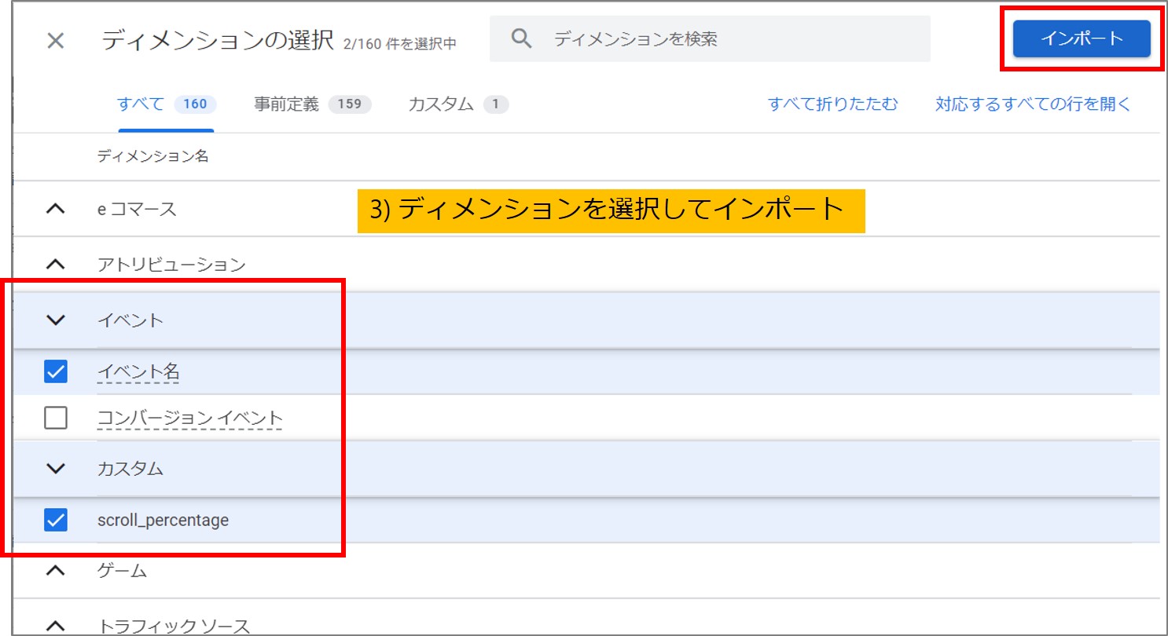Screen dimensions: 1168x636
Task: Click the インポート button
Action: click(1082, 38)
